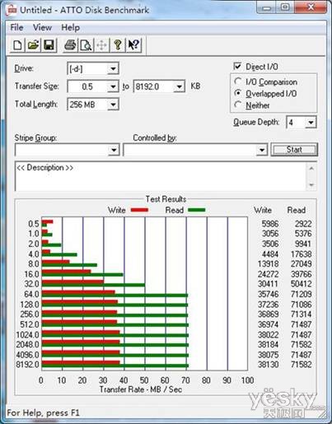The height and width of the screenshot is (424, 332).
Task: Click the four-arrow move toolbar icon
Action: tap(101, 45)
